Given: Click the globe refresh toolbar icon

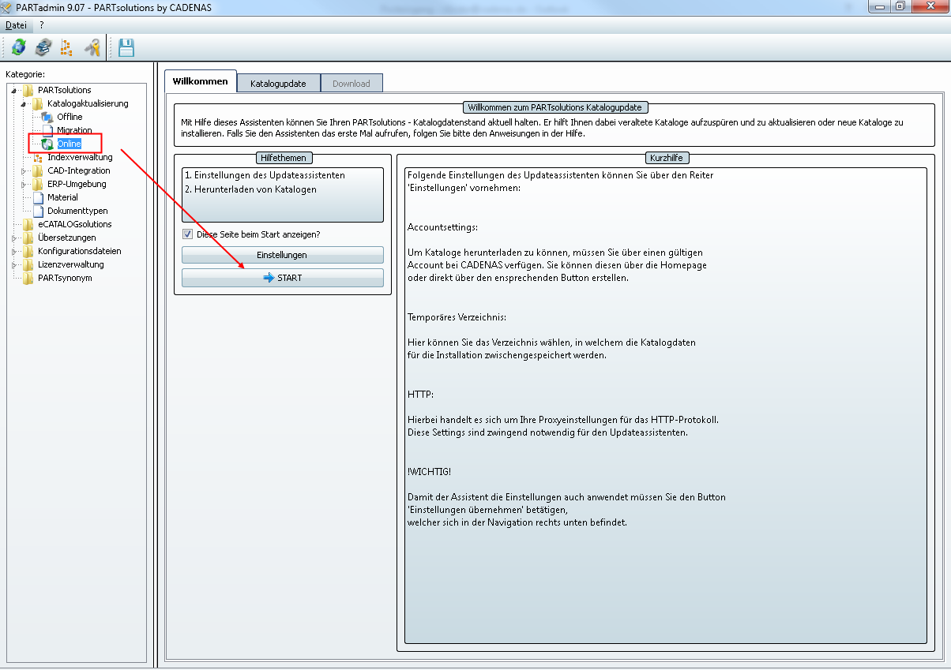Looking at the screenshot, I should coord(18,47).
